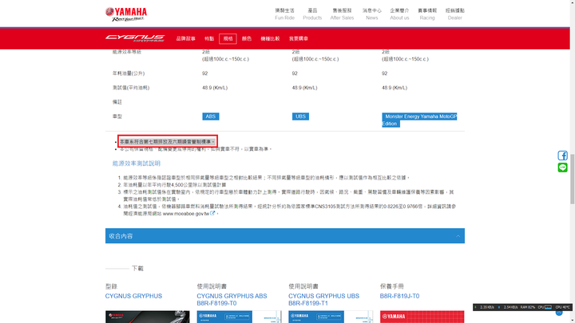Open the www.moeaboe.gov.tw link
Viewport: 575px width, 323px height.
(185, 214)
